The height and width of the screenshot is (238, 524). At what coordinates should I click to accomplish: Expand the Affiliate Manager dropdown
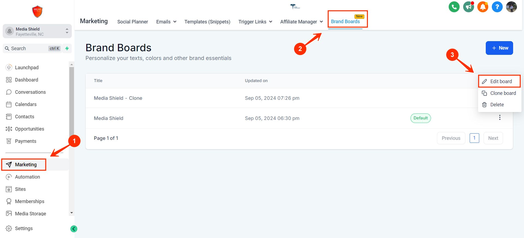[x=302, y=22]
